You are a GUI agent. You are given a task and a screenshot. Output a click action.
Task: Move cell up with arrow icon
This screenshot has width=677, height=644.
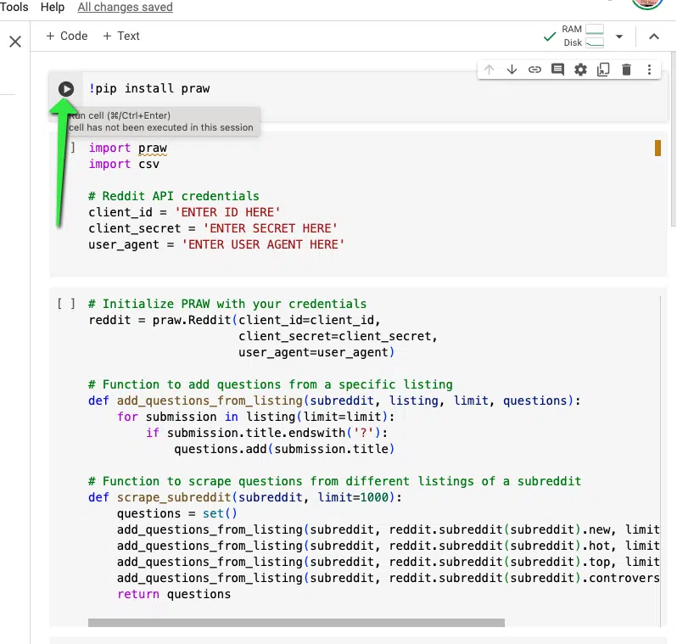pos(490,70)
